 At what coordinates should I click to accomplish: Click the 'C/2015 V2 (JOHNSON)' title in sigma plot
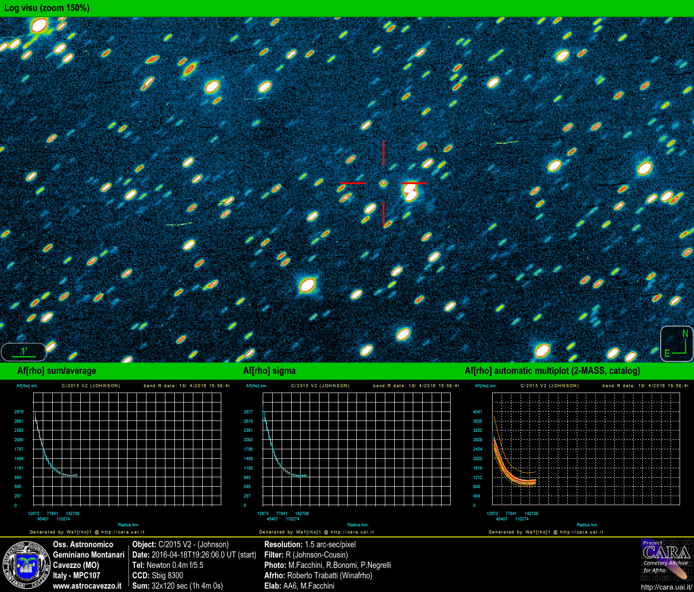320,386
